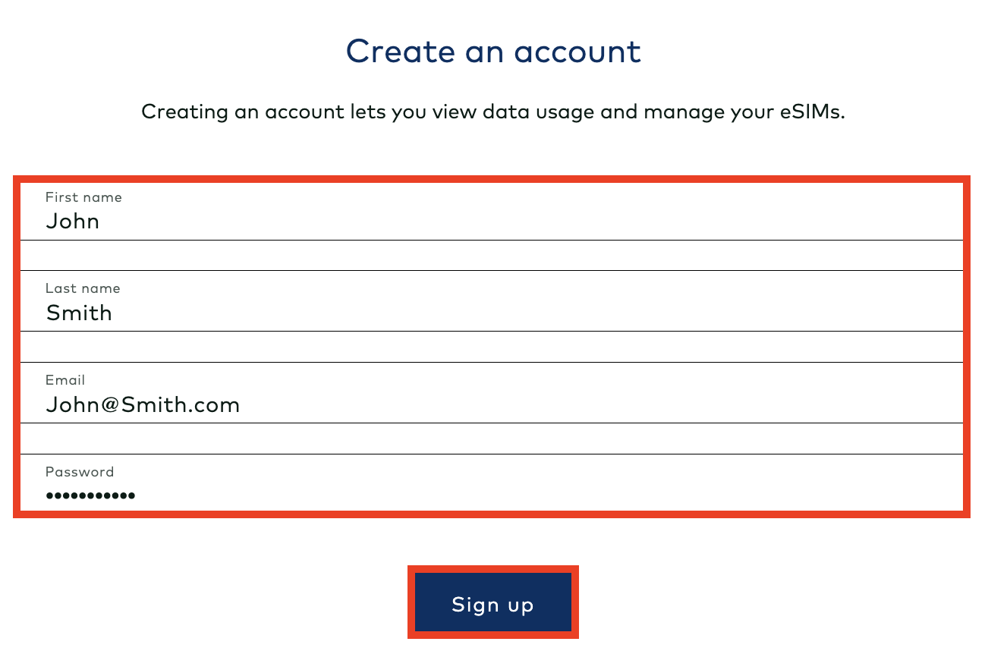Click the "First name" label text
The image size is (988, 651).
click(x=83, y=197)
